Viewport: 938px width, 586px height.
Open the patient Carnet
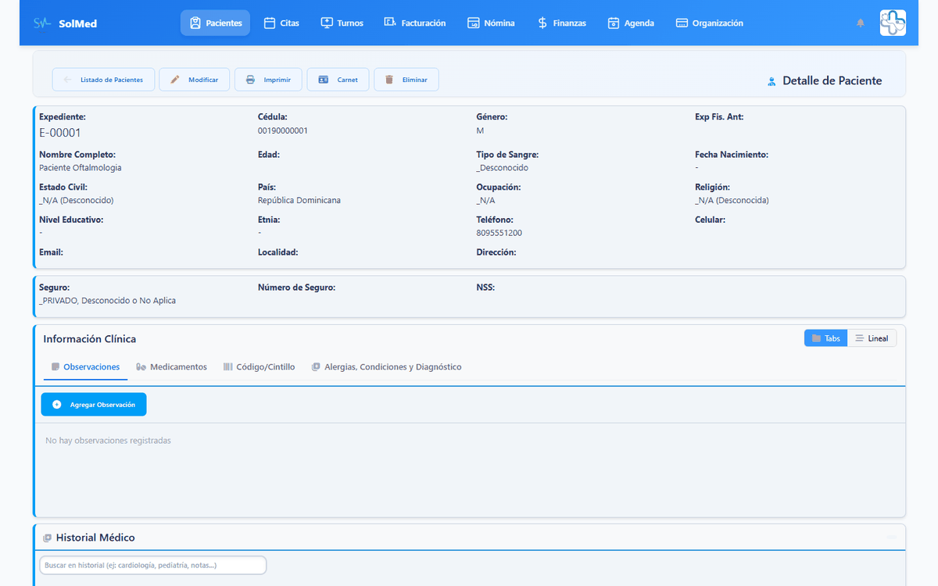338,80
